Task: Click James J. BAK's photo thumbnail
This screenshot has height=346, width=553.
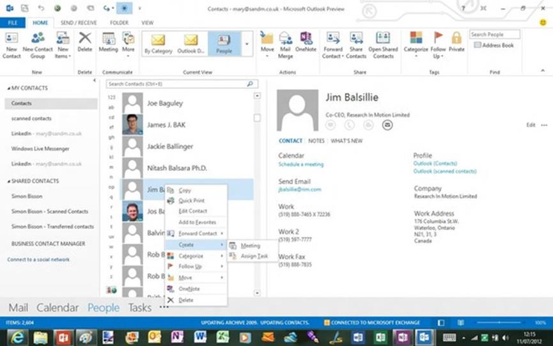Action: 132,125
